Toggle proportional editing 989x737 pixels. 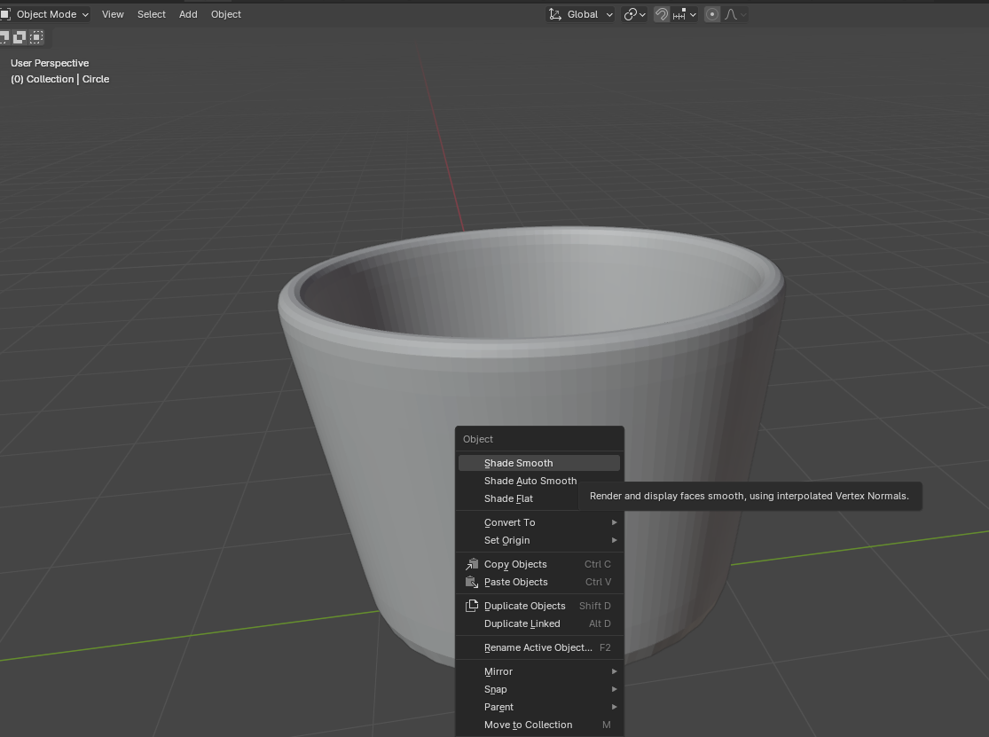[712, 14]
